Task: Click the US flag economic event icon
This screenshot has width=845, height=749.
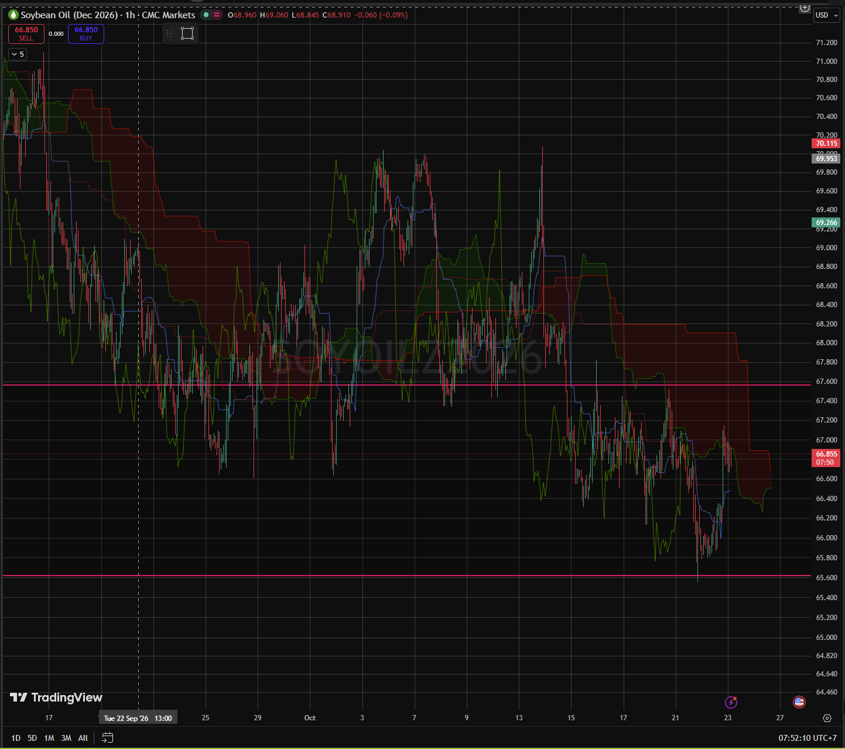Action: click(x=799, y=702)
